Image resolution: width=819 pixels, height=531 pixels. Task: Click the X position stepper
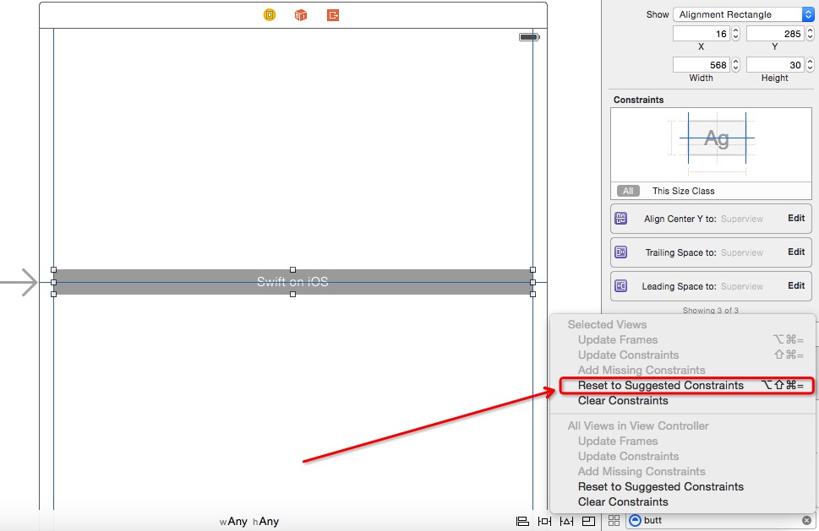coord(735,34)
